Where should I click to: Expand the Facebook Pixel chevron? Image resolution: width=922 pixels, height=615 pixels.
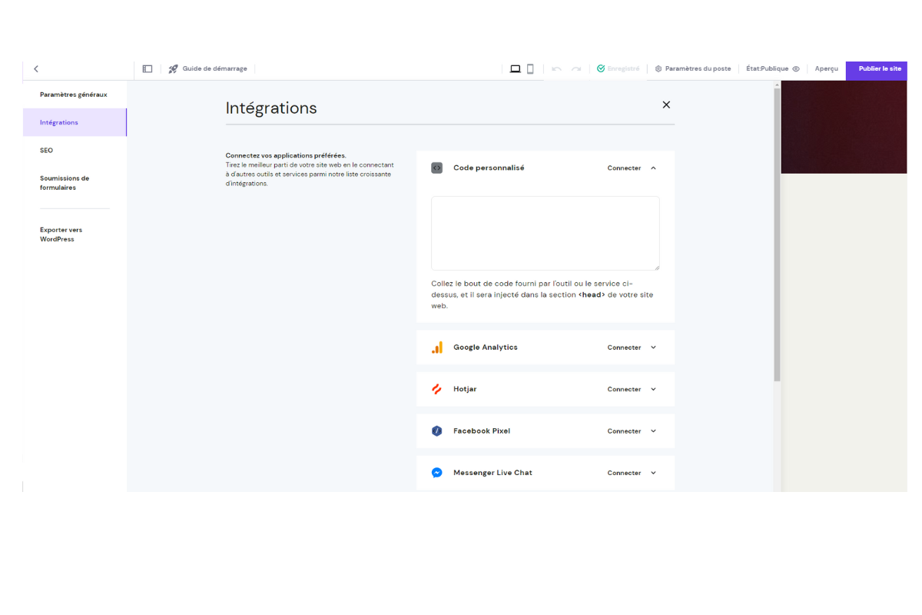[654, 431]
